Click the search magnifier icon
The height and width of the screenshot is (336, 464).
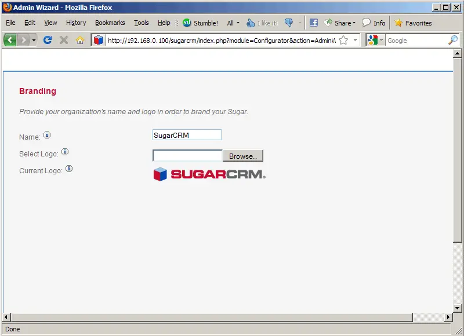tap(453, 40)
